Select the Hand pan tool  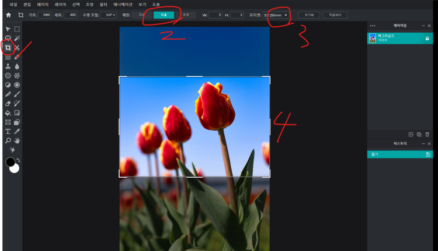point(17,140)
